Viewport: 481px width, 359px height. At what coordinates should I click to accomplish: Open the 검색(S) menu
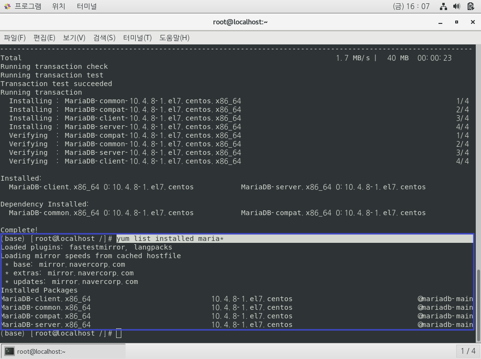click(104, 38)
